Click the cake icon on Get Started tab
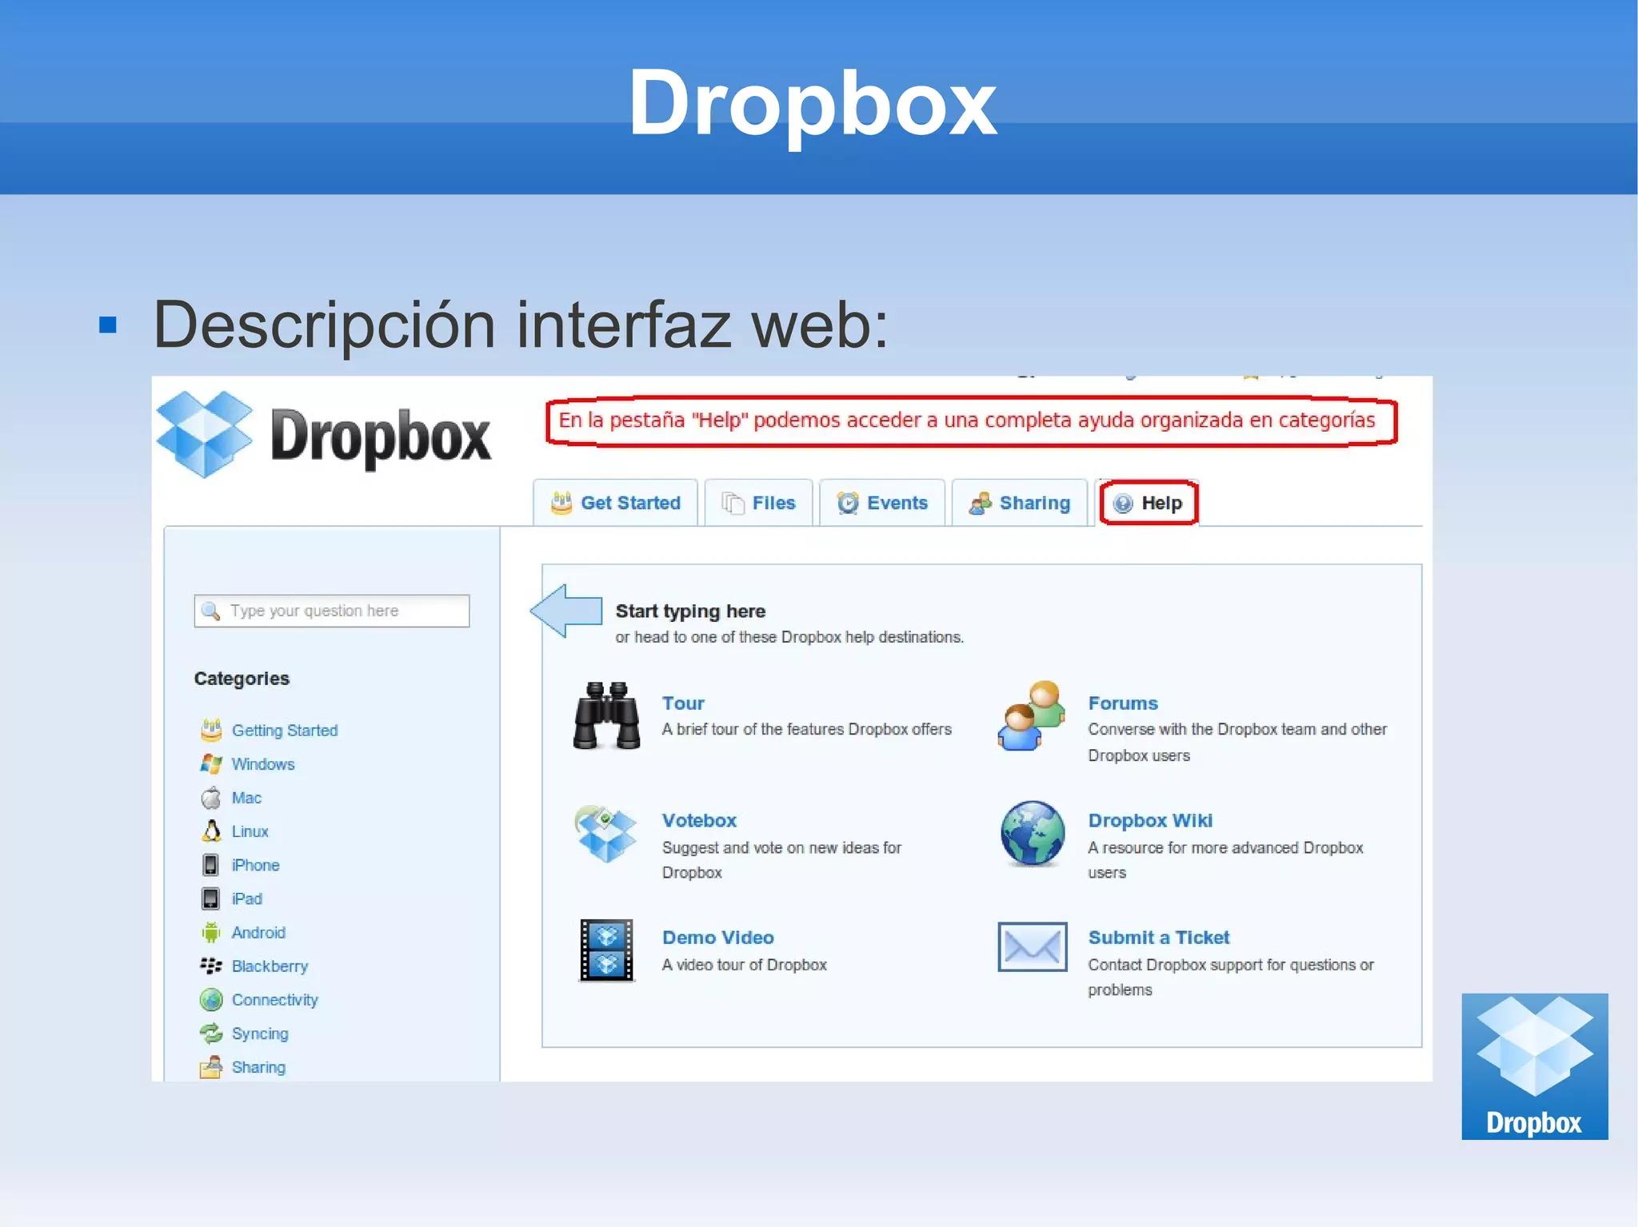This screenshot has width=1638, height=1227. point(561,503)
